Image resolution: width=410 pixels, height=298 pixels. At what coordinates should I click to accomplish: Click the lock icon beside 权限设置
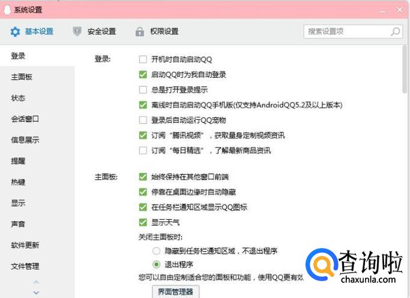tap(139, 32)
